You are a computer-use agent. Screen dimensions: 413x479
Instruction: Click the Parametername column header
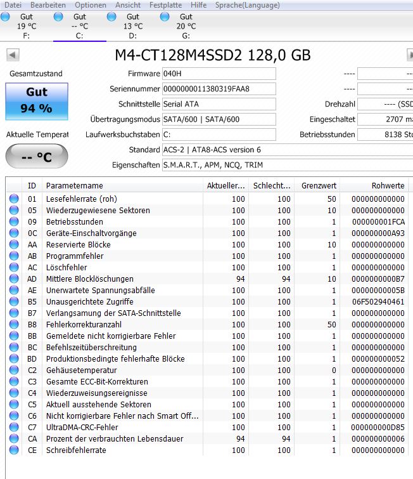[x=123, y=185]
